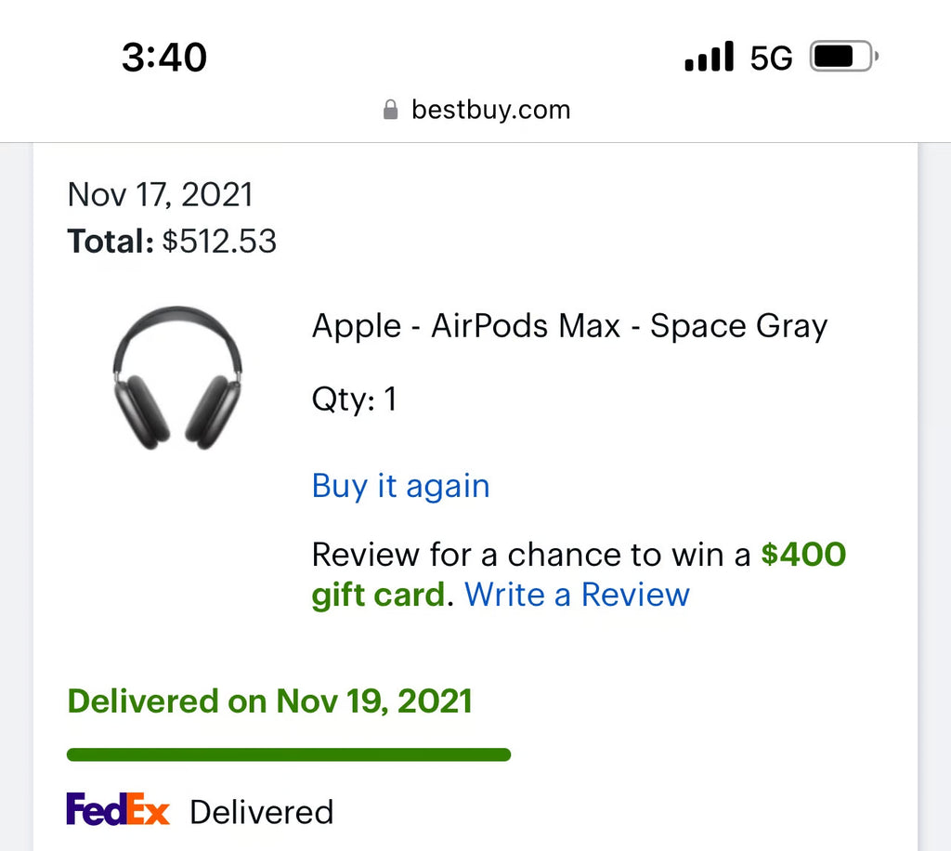Click the FedEx carrier logo
The image size is (951, 851).
pyautogui.click(x=118, y=810)
